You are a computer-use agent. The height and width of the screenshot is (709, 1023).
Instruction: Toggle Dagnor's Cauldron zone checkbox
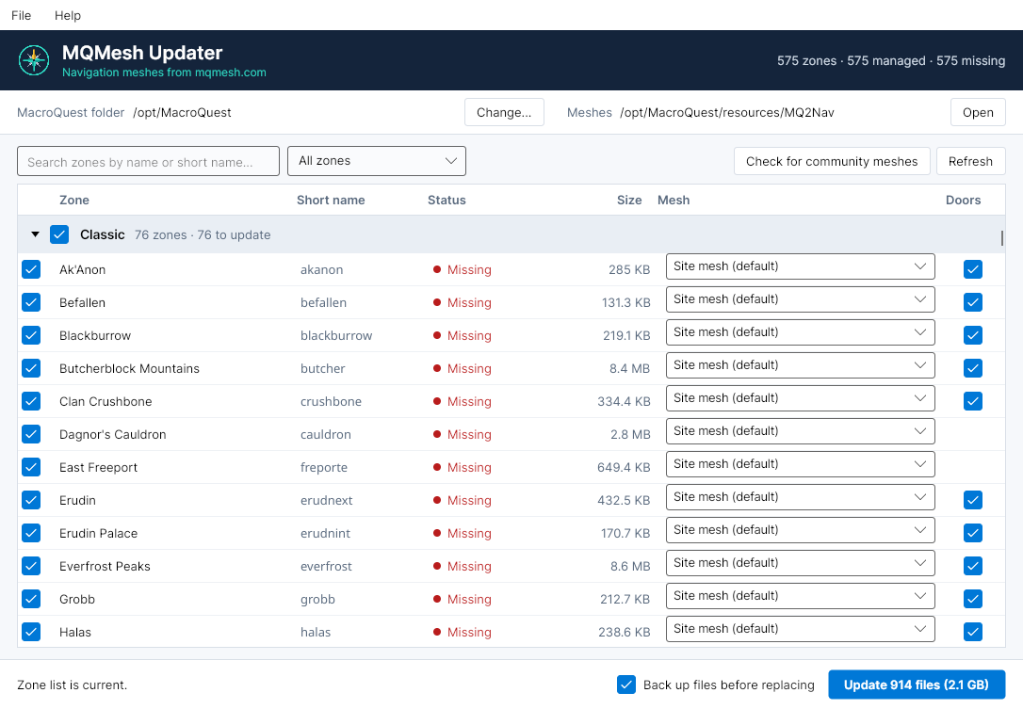tap(31, 434)
